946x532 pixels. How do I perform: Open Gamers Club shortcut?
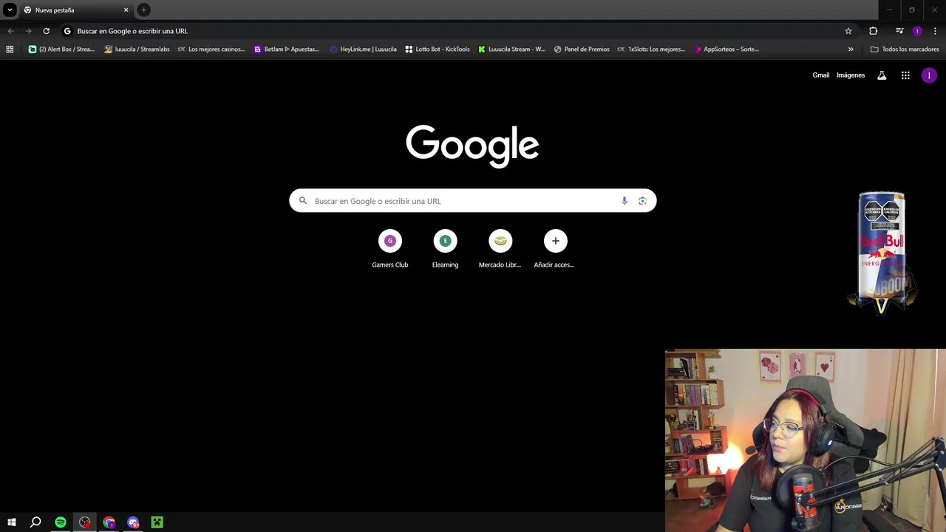click(390, 249)
